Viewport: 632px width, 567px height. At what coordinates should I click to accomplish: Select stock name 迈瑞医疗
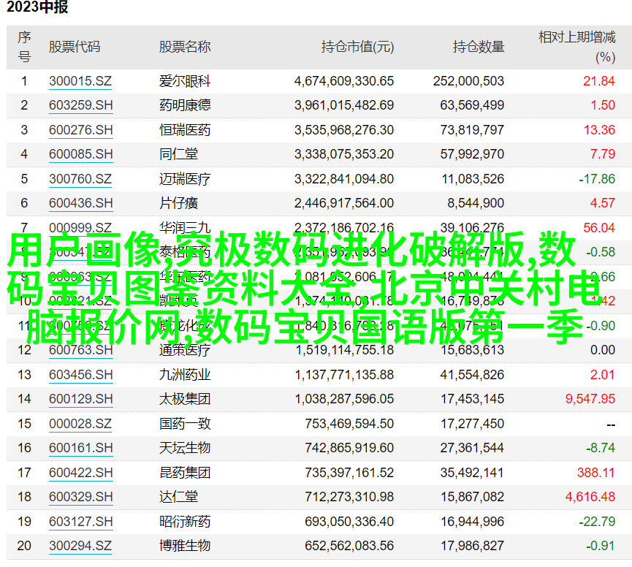coord(185,178)
